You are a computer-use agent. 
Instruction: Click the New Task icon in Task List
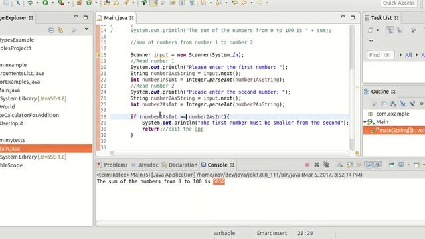click(371, 30)
